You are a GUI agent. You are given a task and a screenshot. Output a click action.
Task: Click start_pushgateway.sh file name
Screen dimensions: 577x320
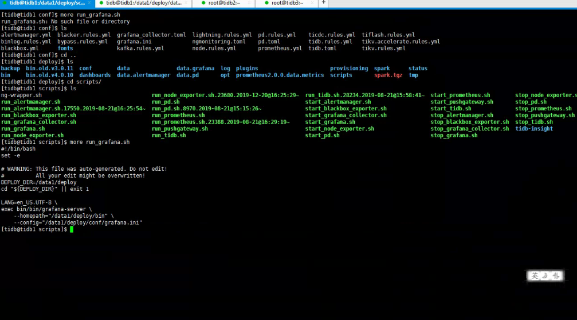[x=462, y=102]
